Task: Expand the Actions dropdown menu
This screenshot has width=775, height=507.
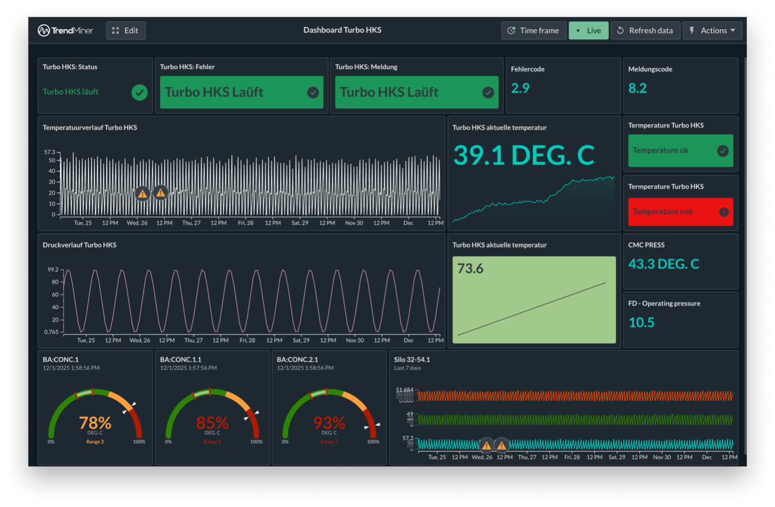Action: pyautogui.click(x=712, y=30)
